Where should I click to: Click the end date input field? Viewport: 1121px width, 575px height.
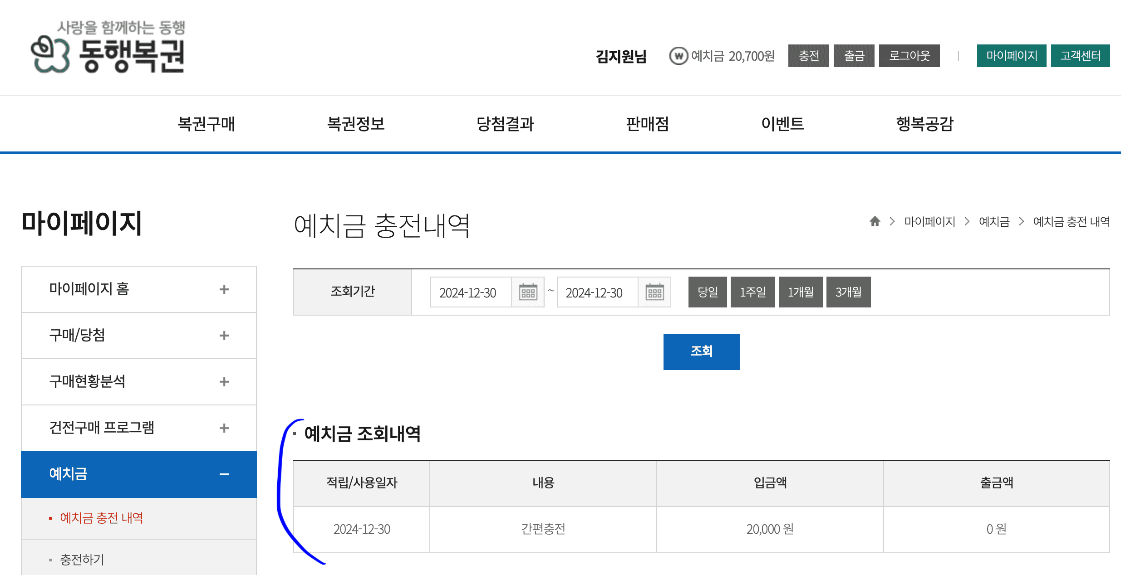pos(598,292)
